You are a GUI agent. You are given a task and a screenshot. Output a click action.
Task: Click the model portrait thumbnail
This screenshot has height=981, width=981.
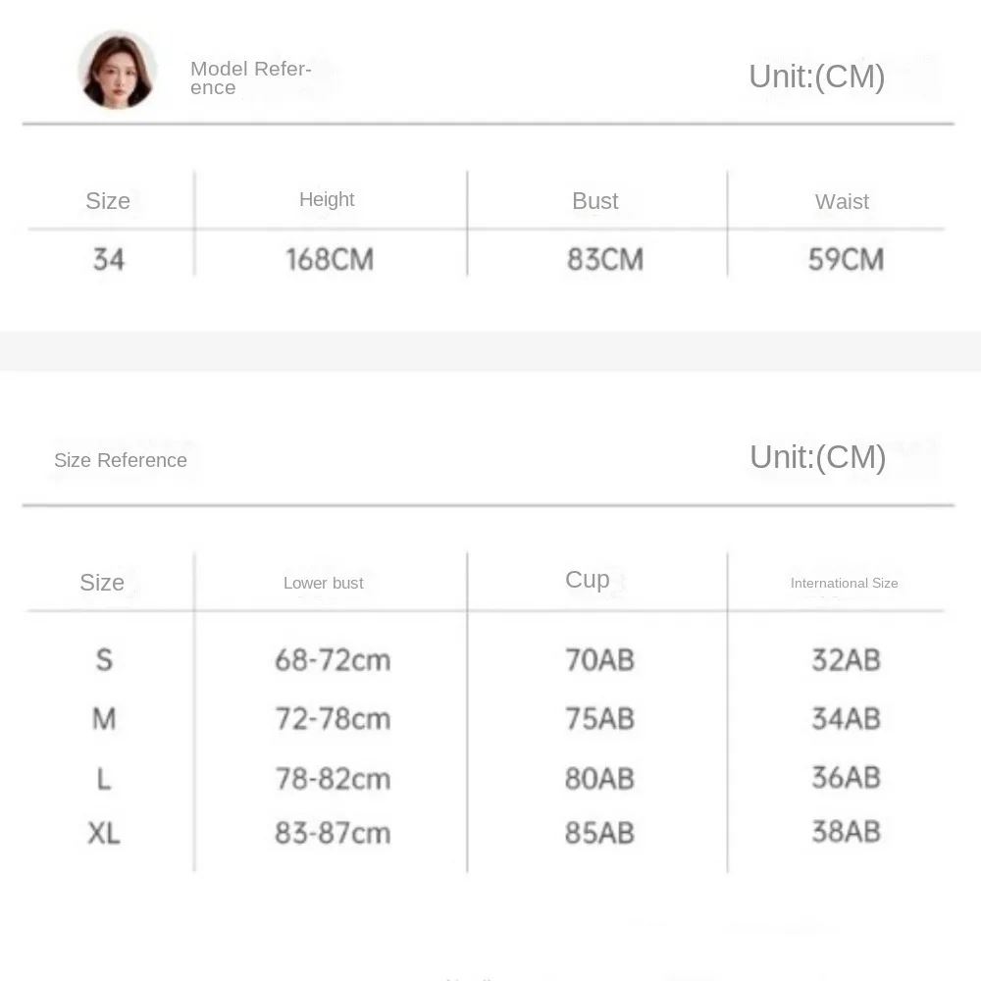117,70
